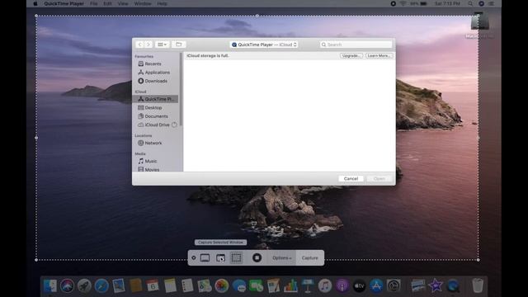Open the File menu
Screen dimensions: 528x297
93,3
